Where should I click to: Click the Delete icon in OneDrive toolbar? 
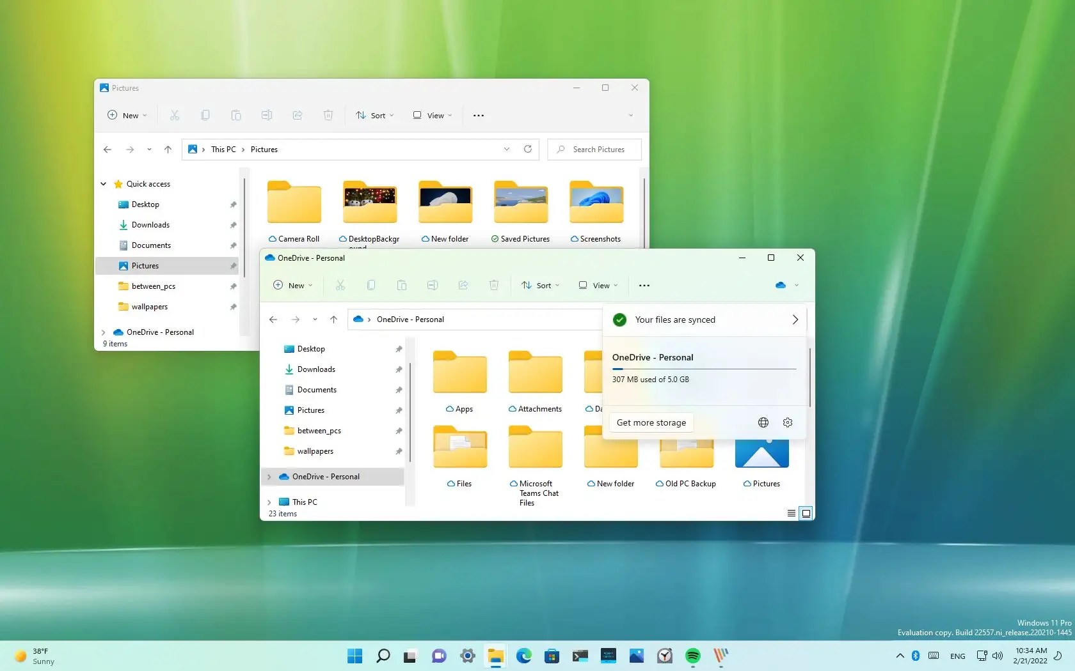coord(493,286)
